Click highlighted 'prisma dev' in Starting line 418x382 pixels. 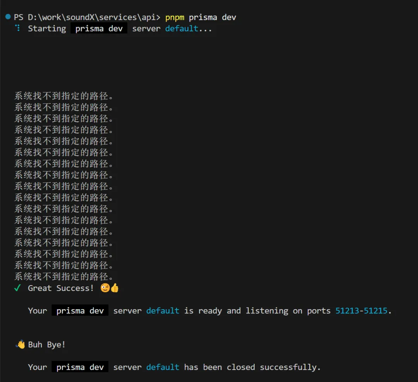tap(99, 29)
